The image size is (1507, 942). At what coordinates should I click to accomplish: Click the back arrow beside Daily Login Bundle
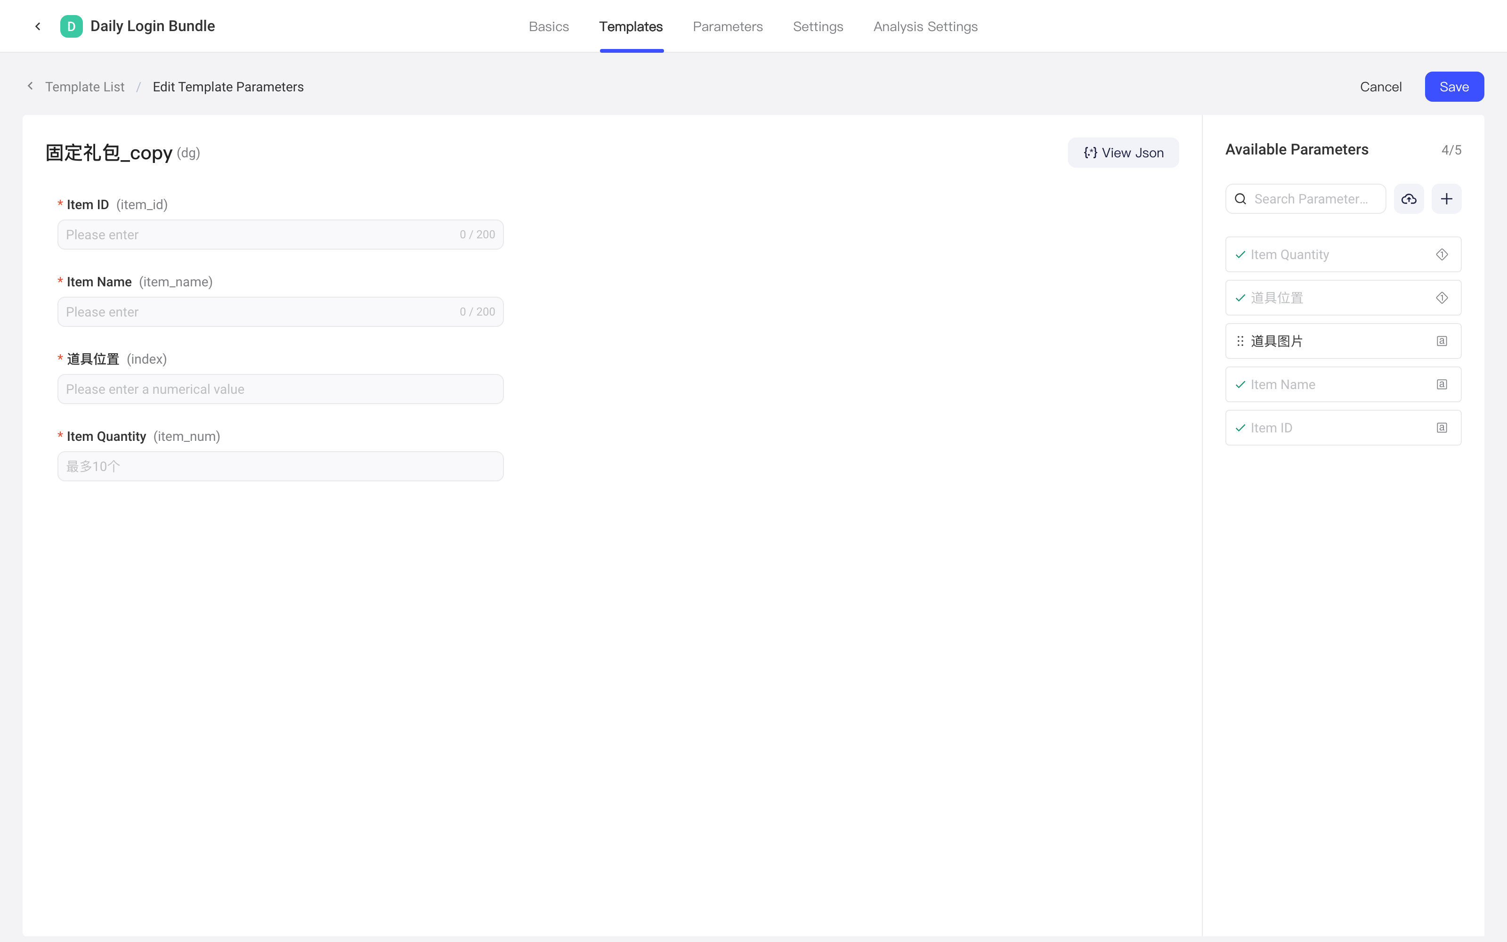coord(38,26)
